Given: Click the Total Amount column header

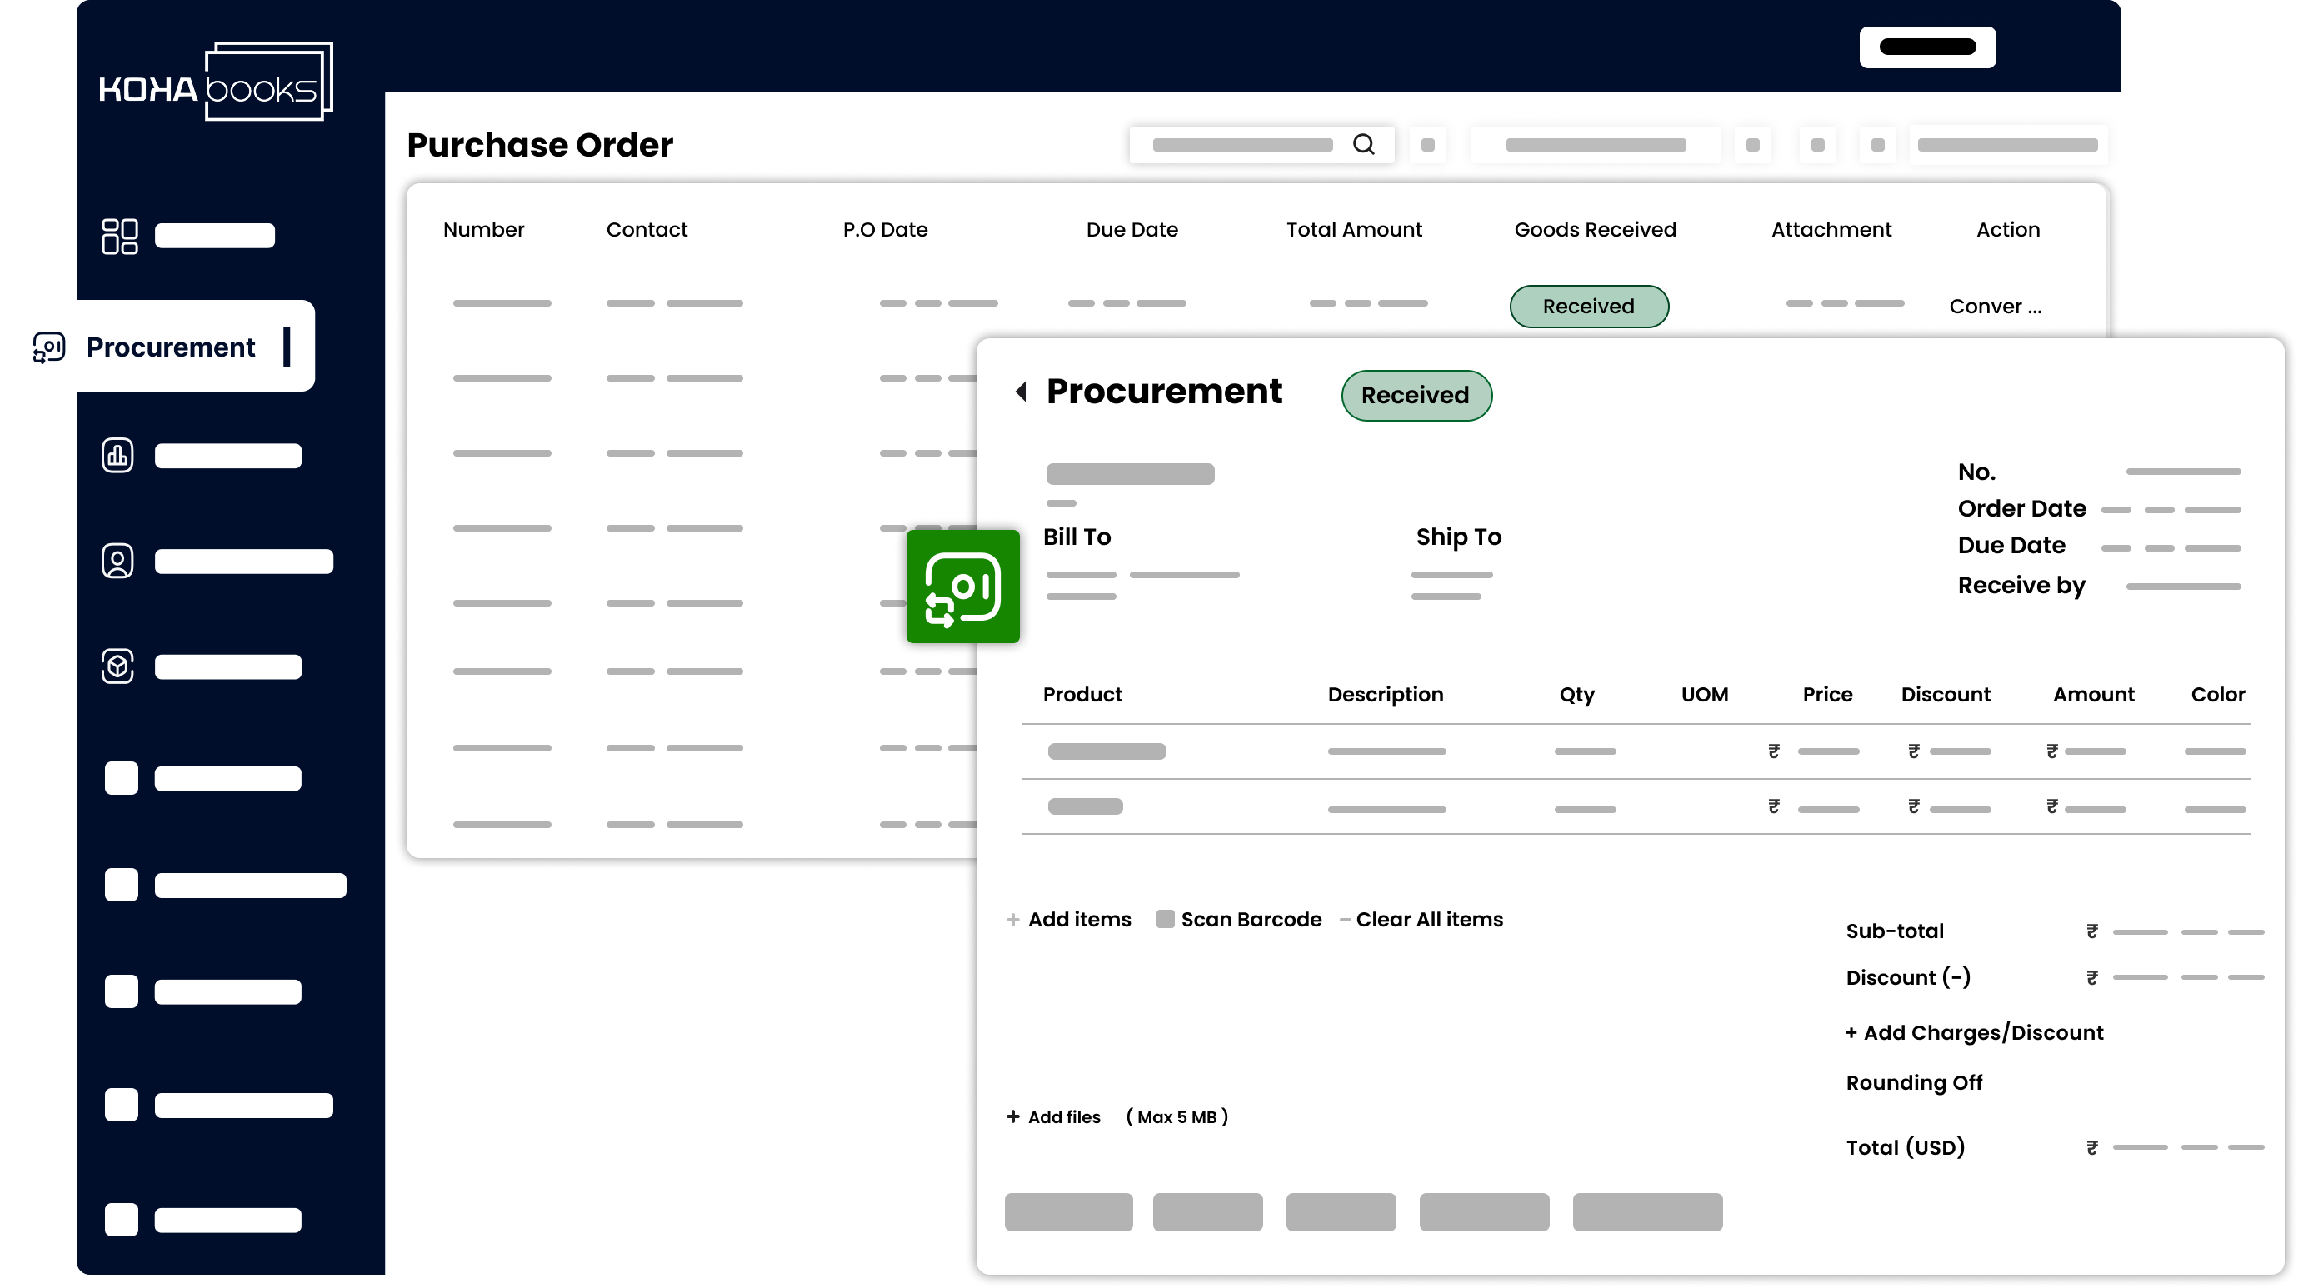Looking at the screenshot, I should pyautogui.click(x=1353, y=230).
